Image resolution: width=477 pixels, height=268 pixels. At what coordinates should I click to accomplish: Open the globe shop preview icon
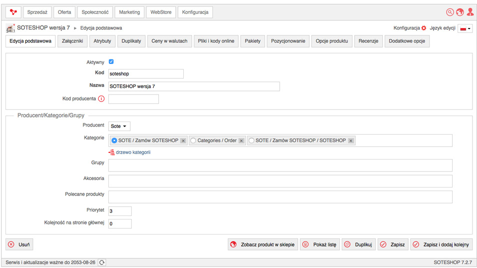tap(460, 12)
